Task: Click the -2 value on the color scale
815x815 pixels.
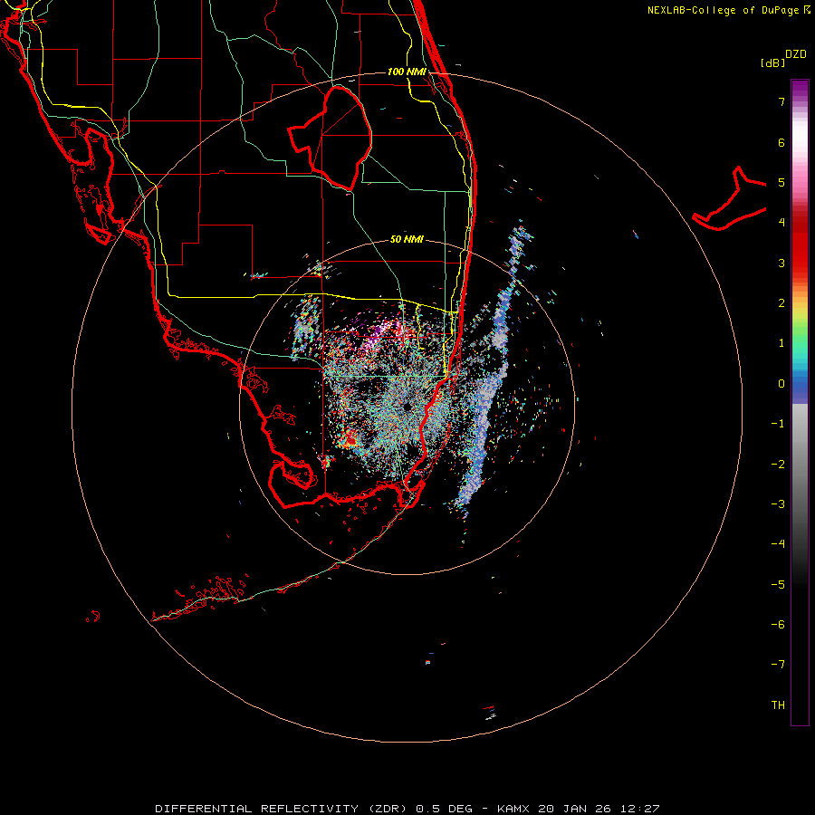Action: click(x=778, y=465)
